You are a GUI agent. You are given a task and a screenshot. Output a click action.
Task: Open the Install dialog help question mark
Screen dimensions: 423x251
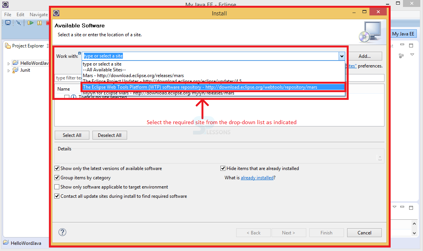tap(62, 232)
